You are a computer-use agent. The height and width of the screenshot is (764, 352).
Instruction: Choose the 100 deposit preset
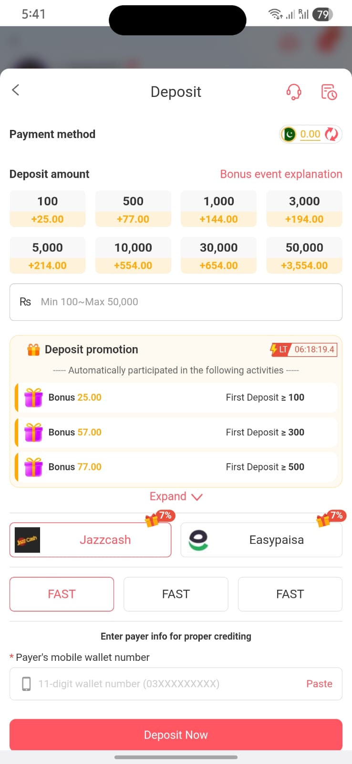47,208
